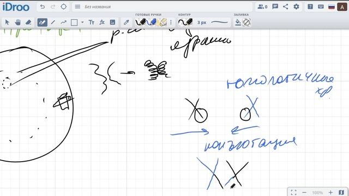Share the board
Viewport: 349px width, 196px height.
(x=286, y=7)
